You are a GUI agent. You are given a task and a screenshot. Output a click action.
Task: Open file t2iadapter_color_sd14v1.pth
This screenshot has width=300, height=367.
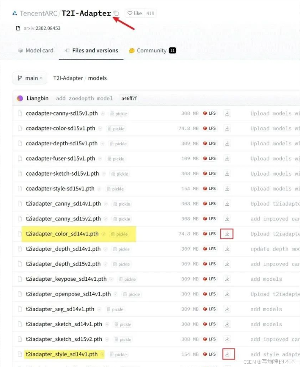[x=62, y=234]
